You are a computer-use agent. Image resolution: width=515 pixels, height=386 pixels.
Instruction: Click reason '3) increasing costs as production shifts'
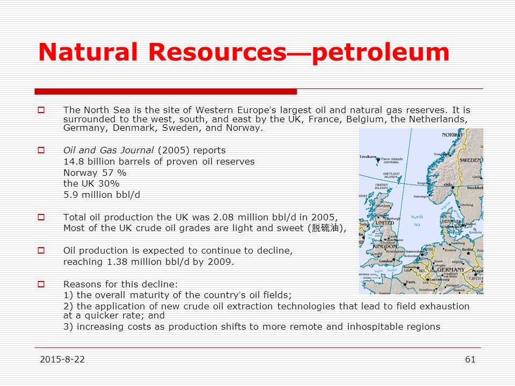coord(252,326)
